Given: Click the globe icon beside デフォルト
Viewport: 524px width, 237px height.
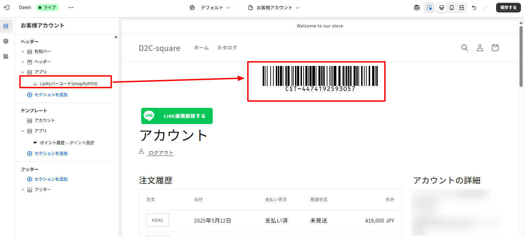Looking at the screenshot, I should (192, 8).
